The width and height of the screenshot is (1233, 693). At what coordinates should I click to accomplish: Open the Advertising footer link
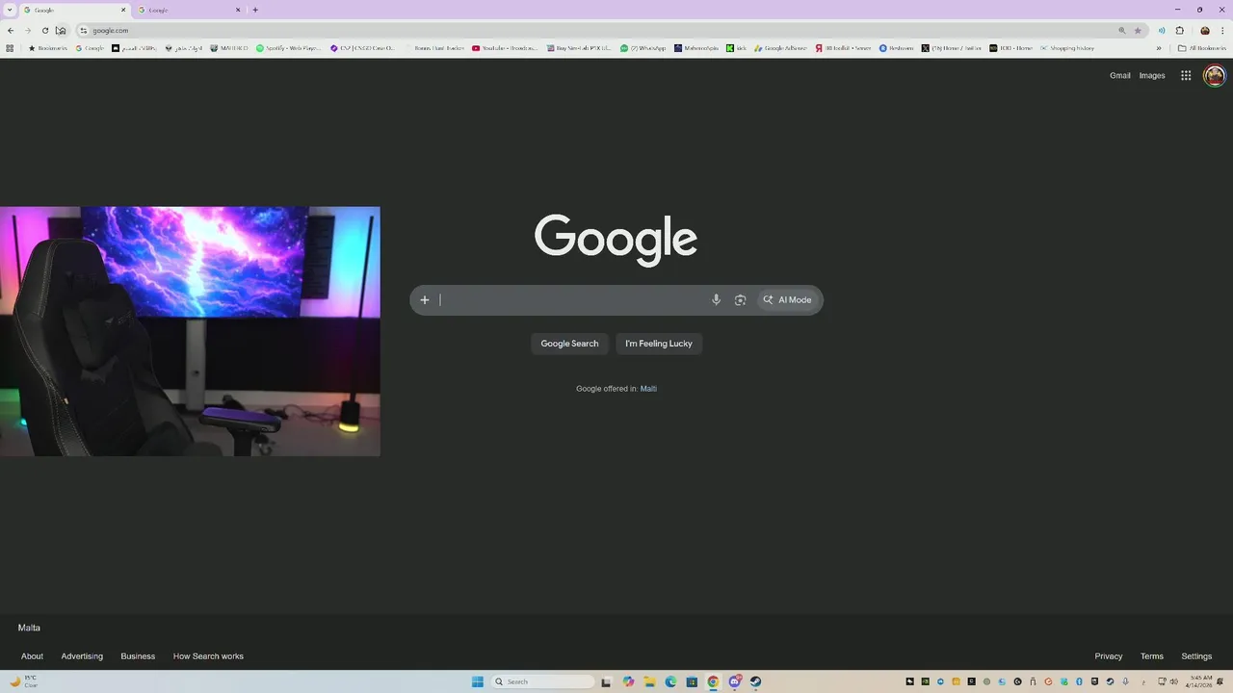click(x=82, y=656)
